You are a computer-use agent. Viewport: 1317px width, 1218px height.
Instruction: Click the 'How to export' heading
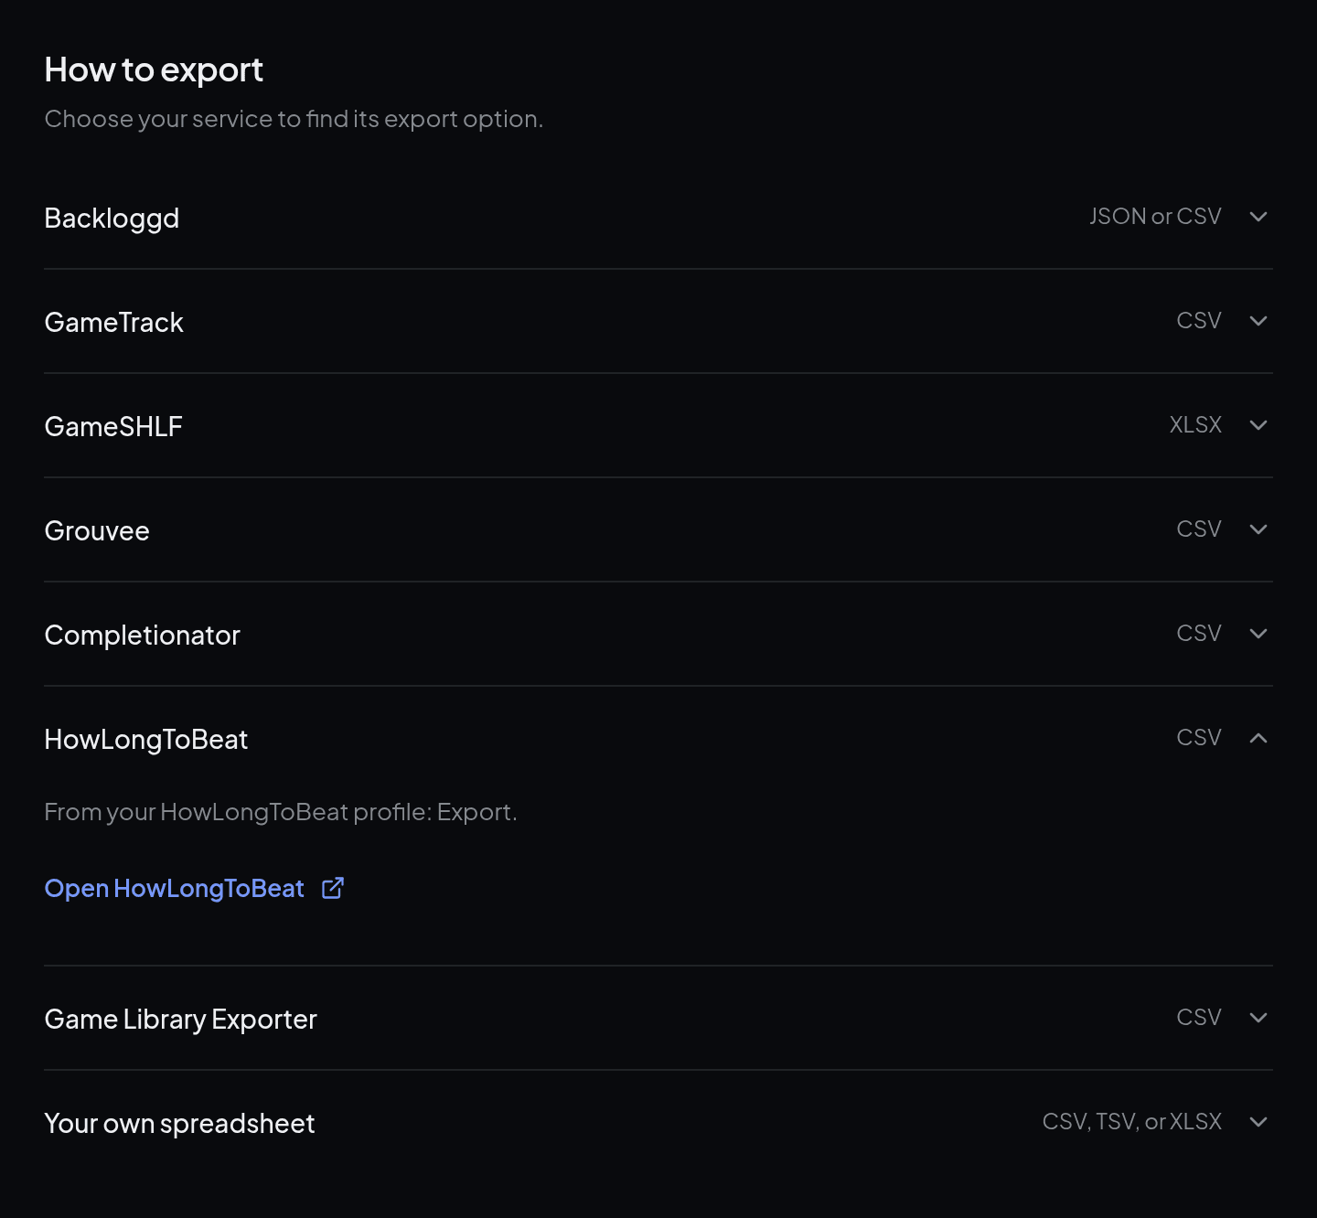click(154, 70)
